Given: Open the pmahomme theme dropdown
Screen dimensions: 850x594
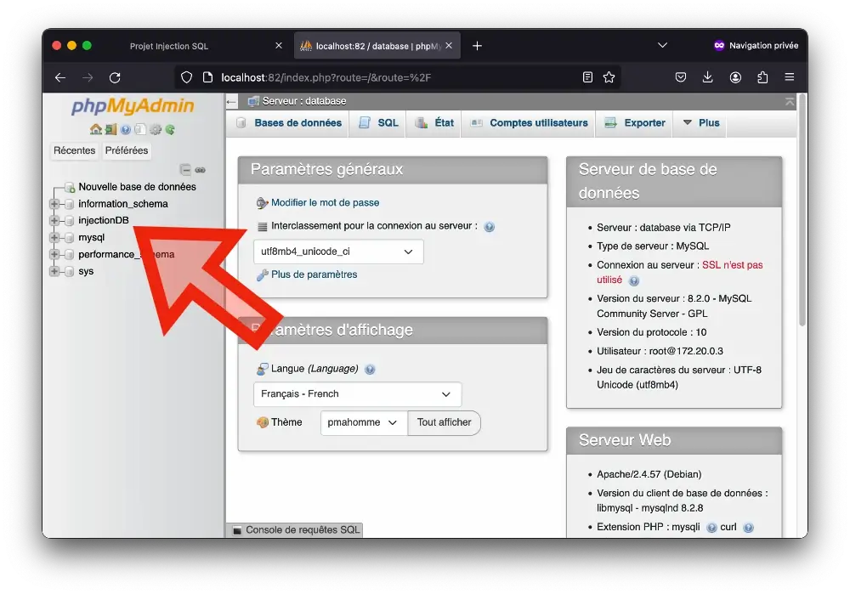Looking at the screenshot, I should pyautogui.click(x=364, y=422).
